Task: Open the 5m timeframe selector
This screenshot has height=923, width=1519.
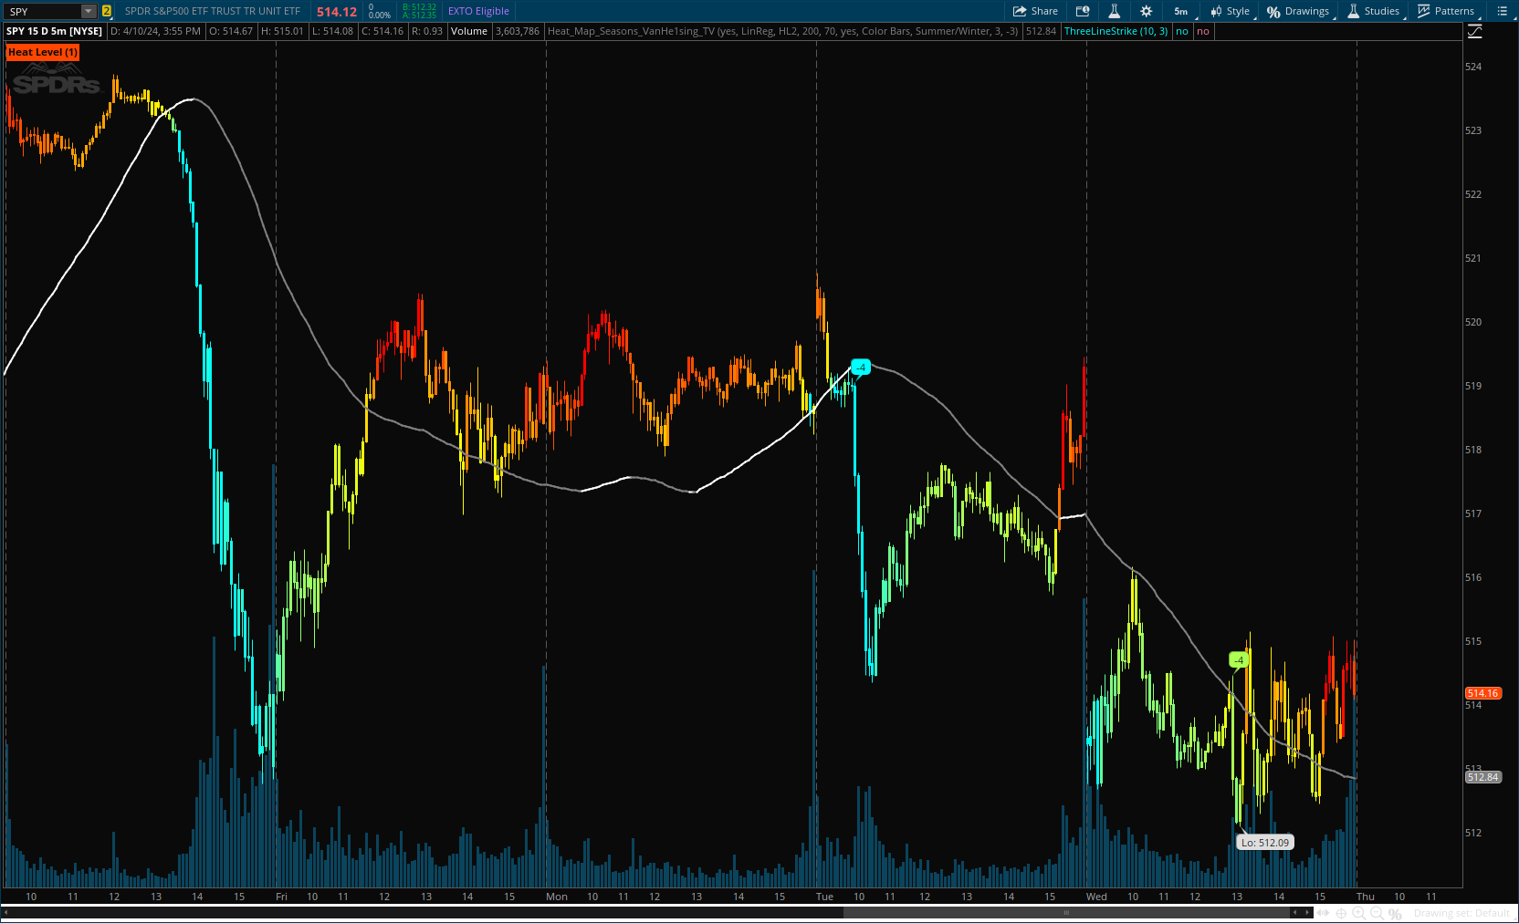Action: (x=1180, y=11)
